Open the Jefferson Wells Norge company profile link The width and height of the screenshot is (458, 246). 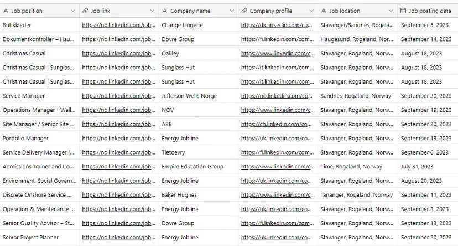(278, 96)
